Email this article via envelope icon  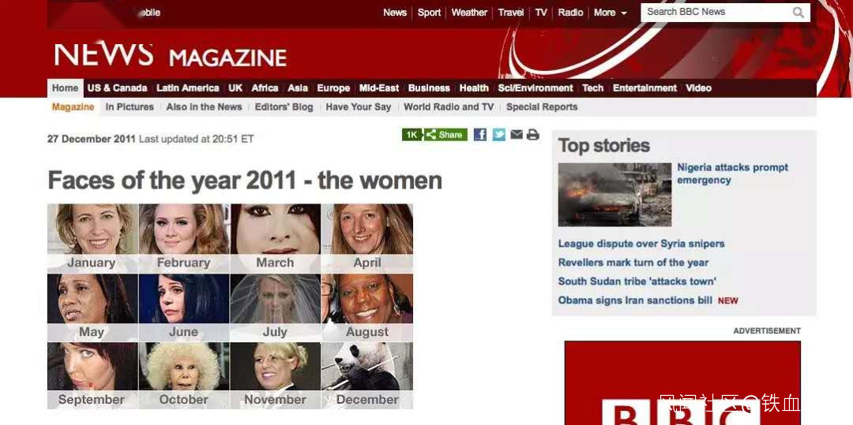[517, 135]
